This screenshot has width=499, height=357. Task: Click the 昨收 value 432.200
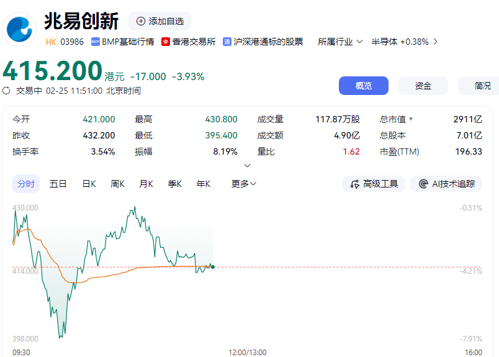(x=99, y=135)
